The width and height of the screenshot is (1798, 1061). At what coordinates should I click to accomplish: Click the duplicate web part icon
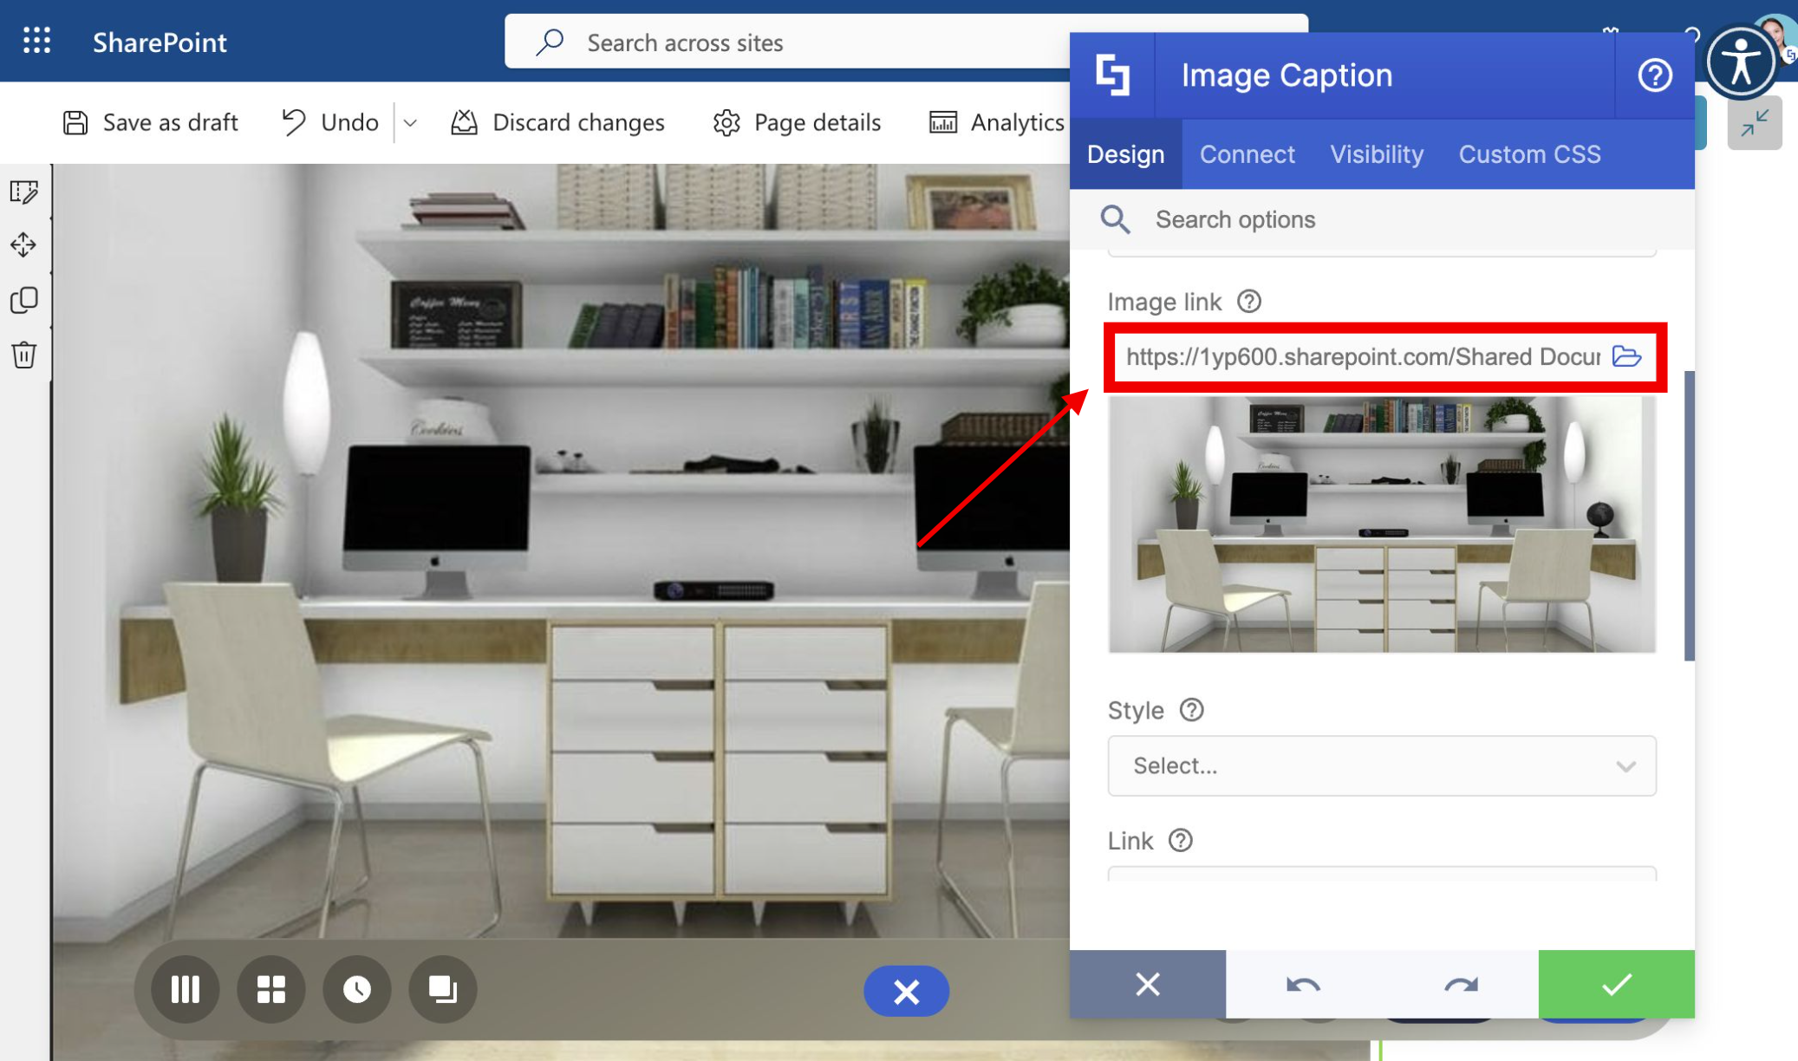pyautogui.click(x=23, y=300)
